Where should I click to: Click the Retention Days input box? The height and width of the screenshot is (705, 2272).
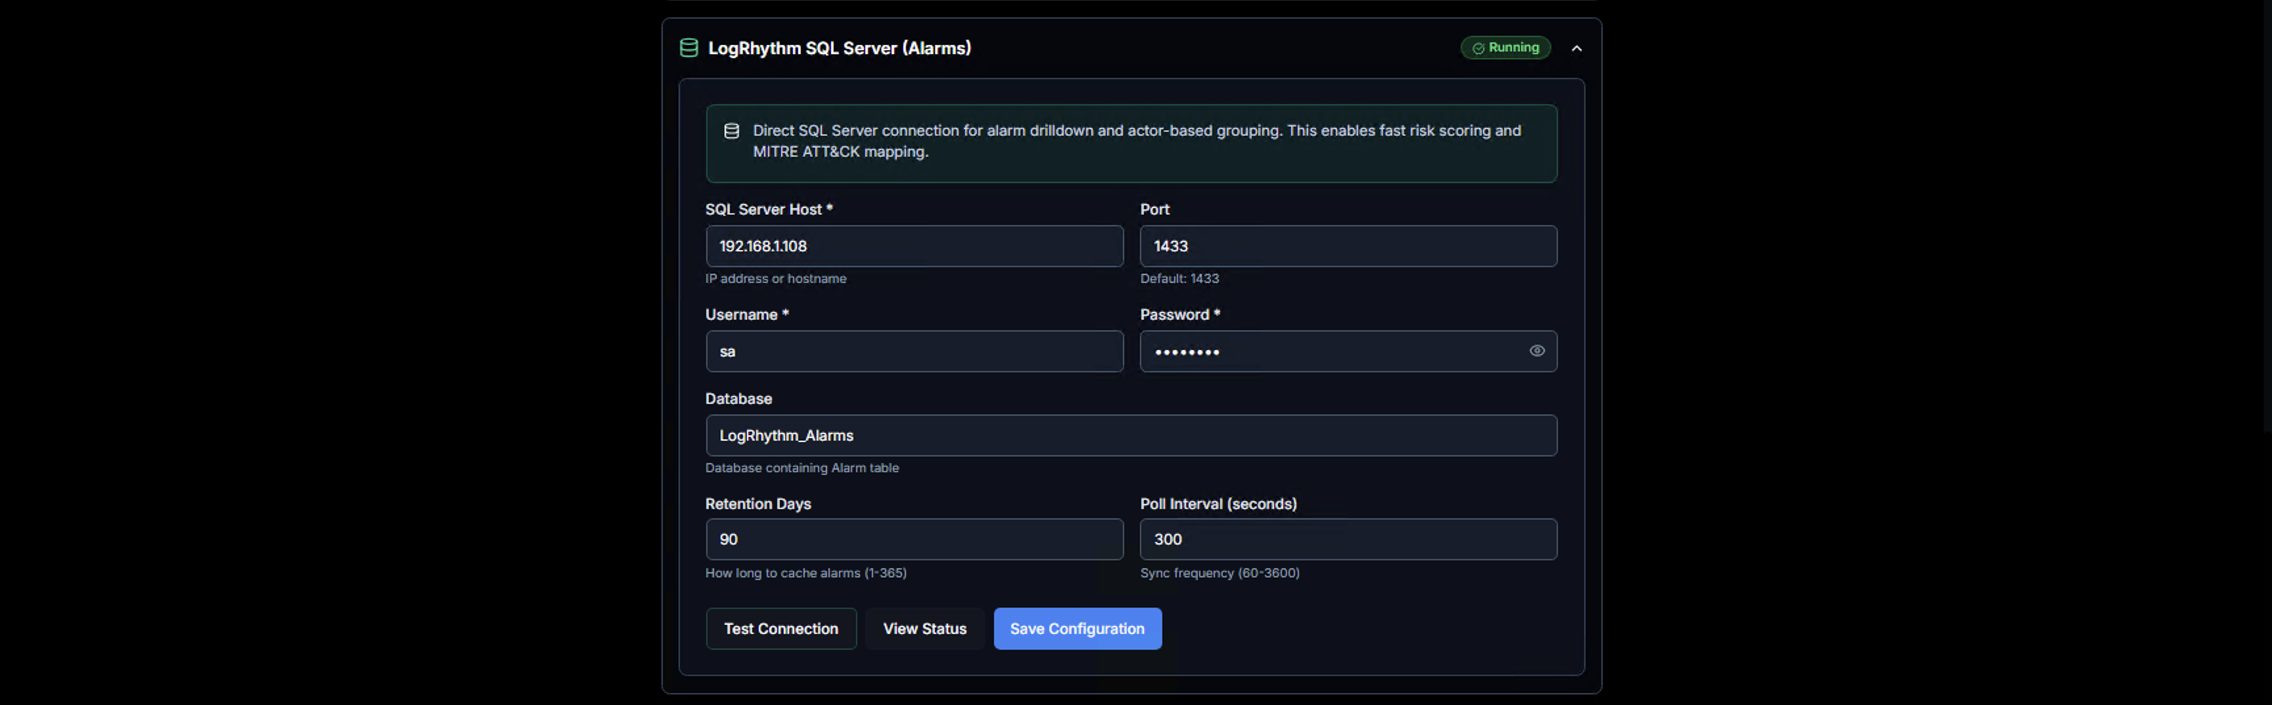(x=914, y=539)
